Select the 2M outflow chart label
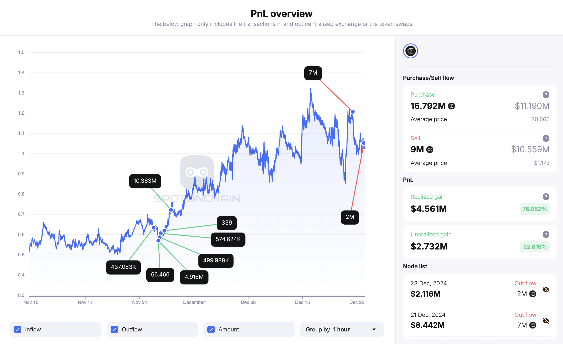Image resolution: width=563 pixels, height=344 pixels. click(350, 217)
